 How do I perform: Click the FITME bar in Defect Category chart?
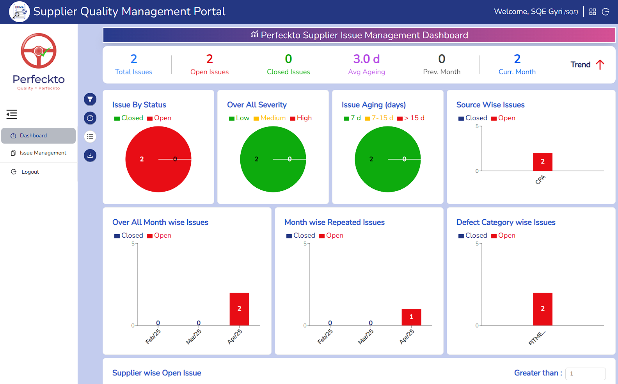click(x=543, y=309)
